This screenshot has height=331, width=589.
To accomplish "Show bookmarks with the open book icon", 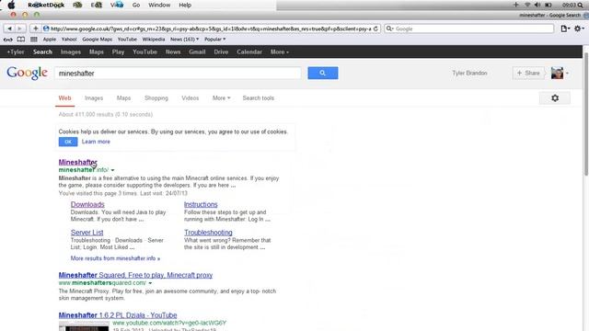I will (21, 40).
